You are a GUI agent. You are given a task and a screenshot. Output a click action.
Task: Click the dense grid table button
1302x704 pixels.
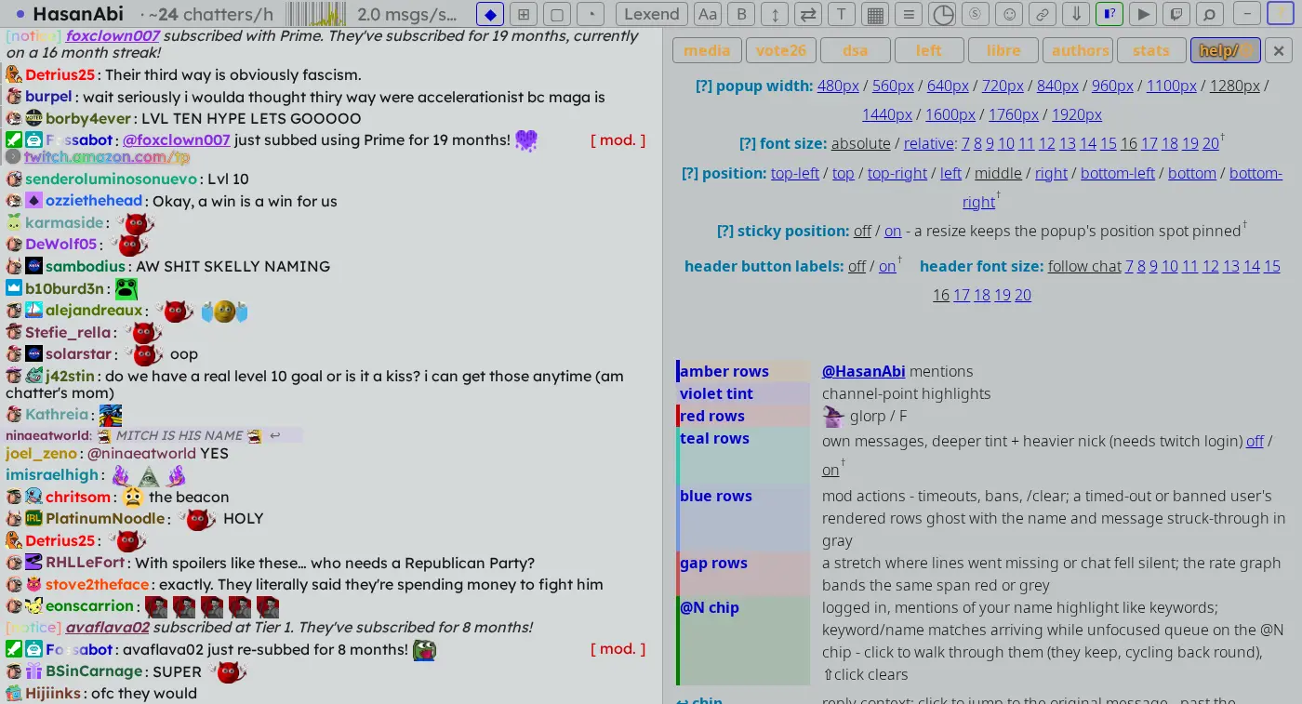click(x=875, y=14)
